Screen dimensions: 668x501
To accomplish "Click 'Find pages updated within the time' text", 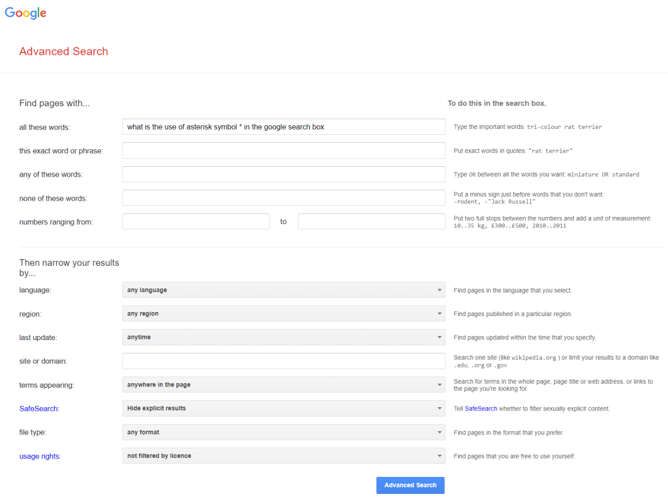I will [x=524, y=337].
